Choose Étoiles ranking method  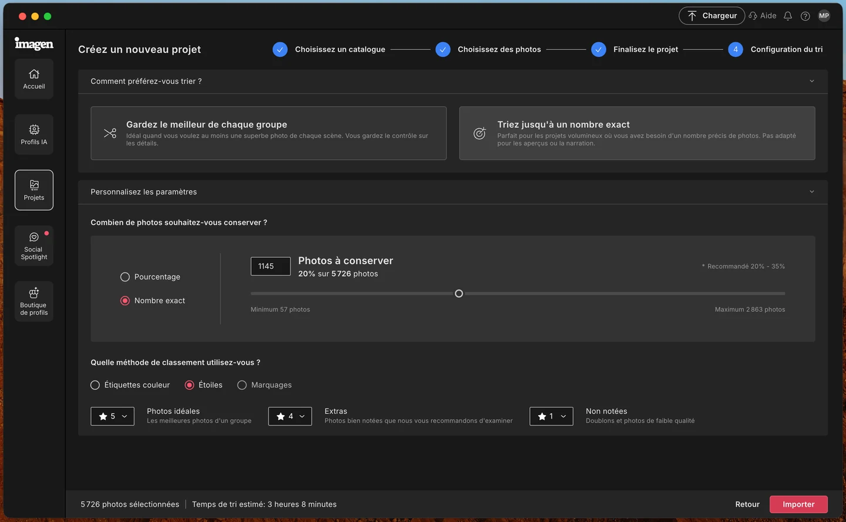(189, 385)
